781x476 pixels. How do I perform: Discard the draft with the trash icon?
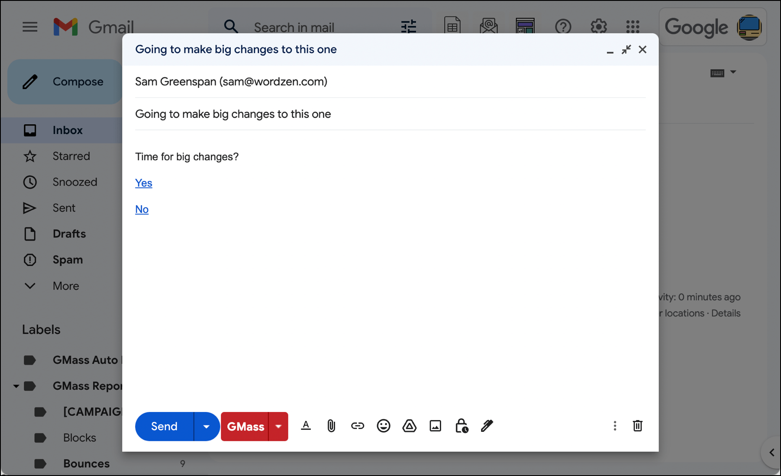[x=637, y=426]
